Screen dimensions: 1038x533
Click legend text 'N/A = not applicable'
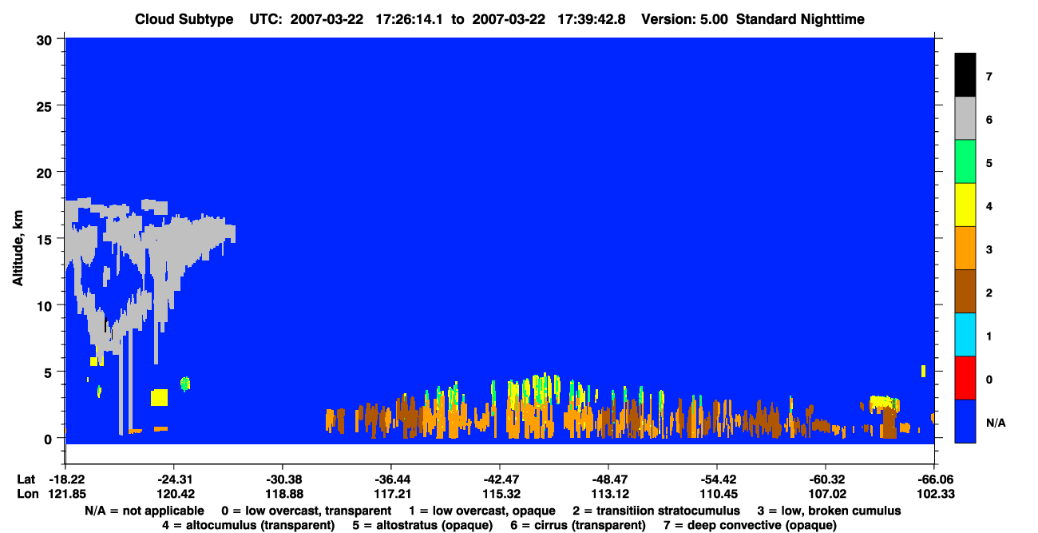(144, 511)
